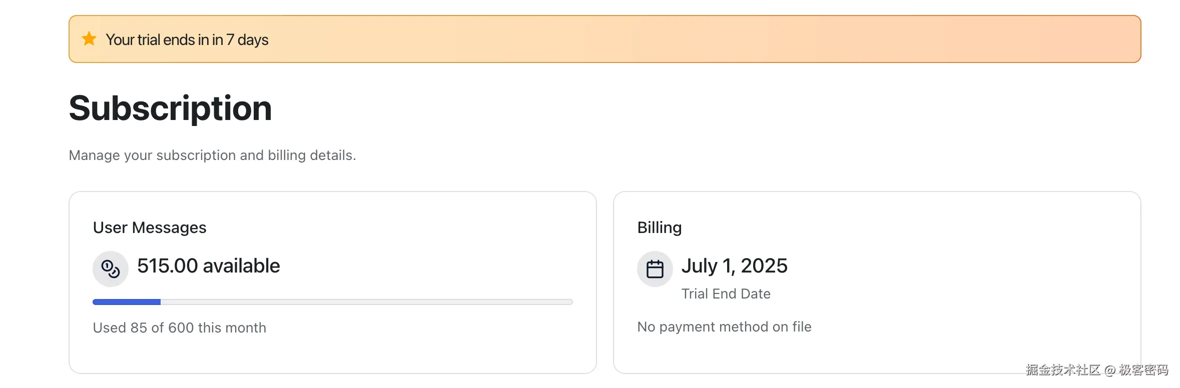Click empty area of the trial banner

[701, 39]
